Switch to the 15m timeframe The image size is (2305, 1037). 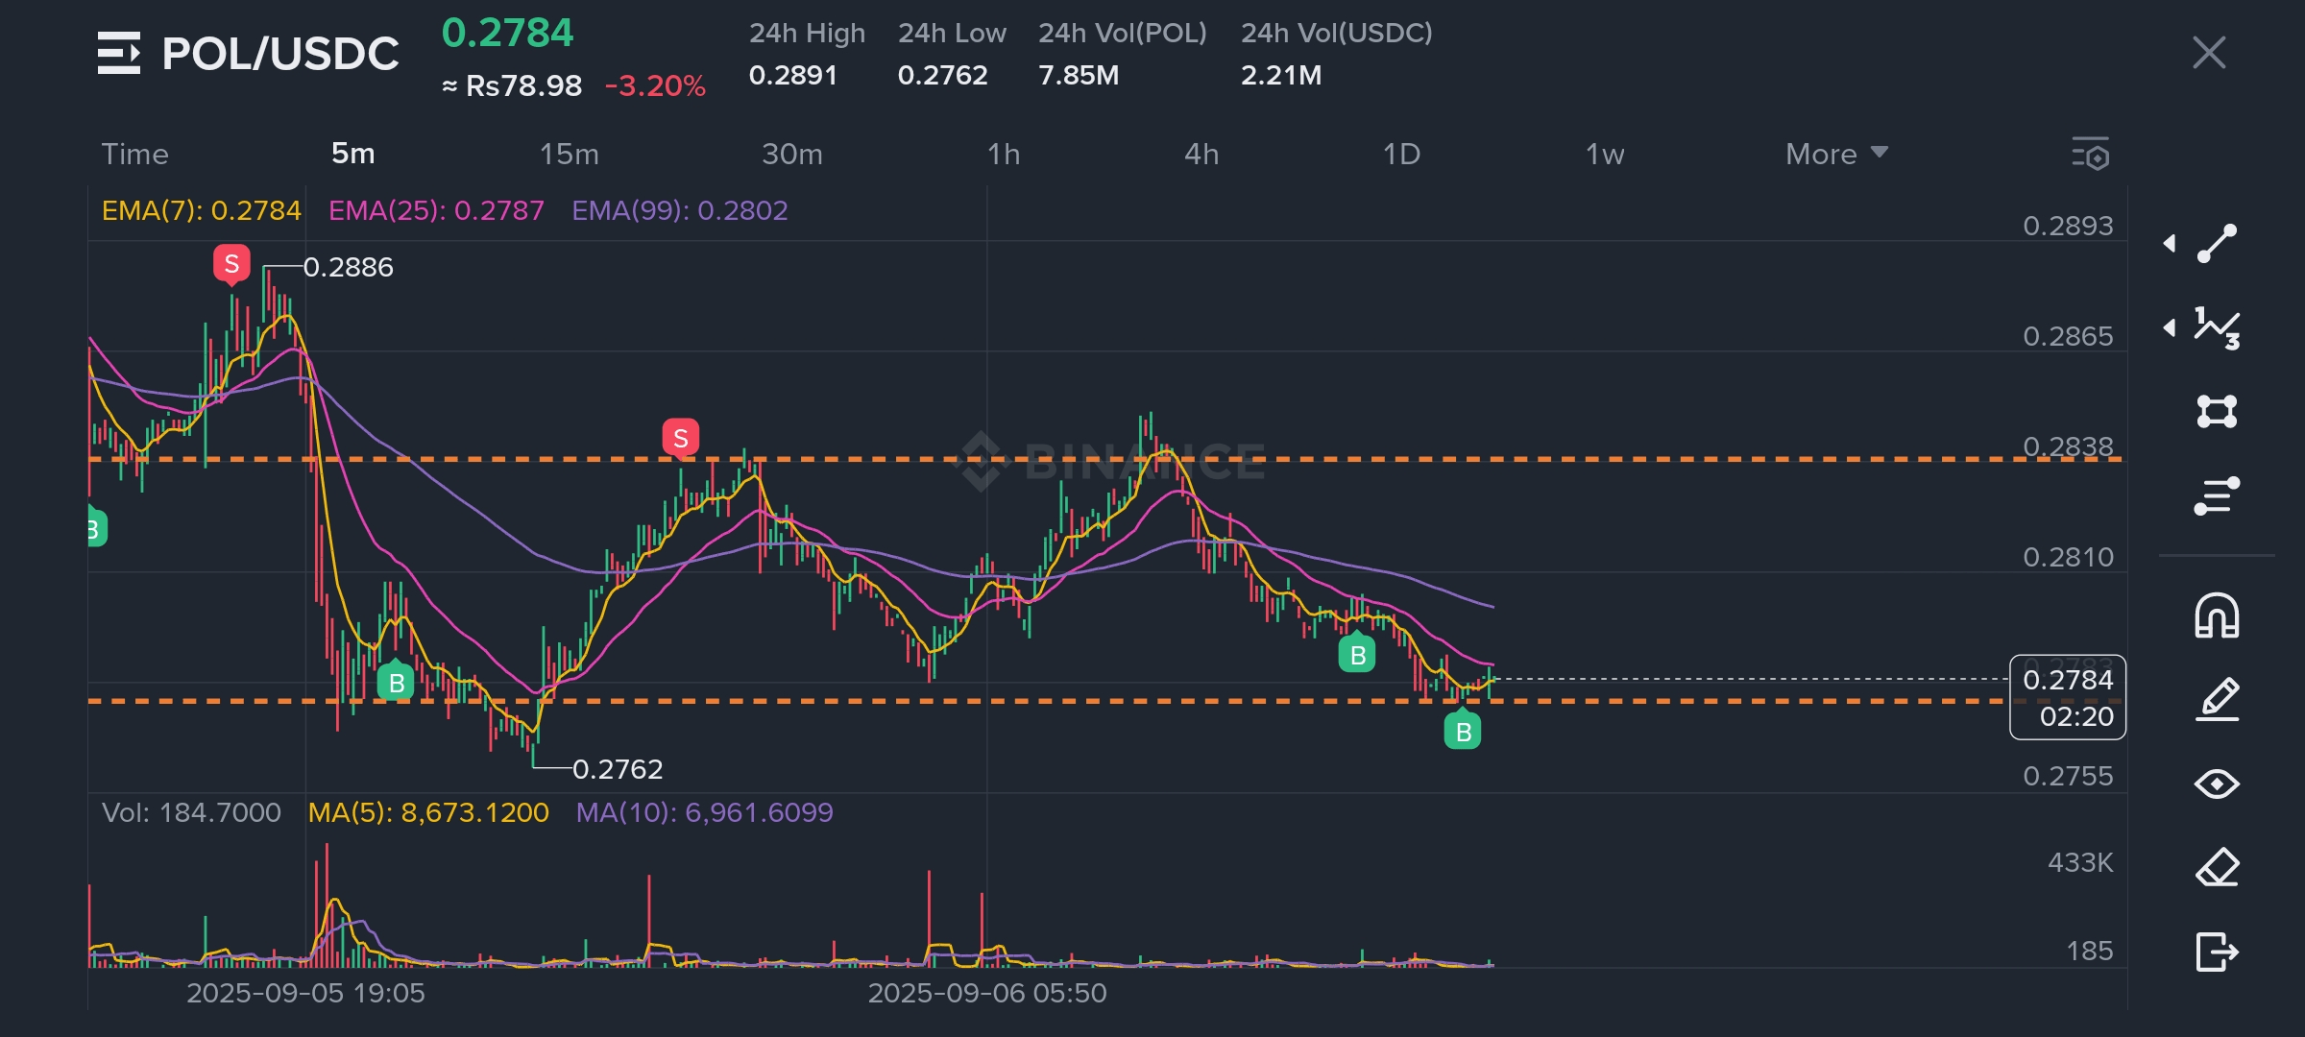[569, 154]
